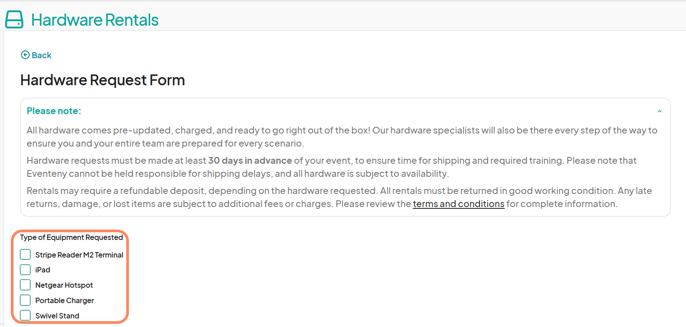Click the 'Please note:' header text

54,111
